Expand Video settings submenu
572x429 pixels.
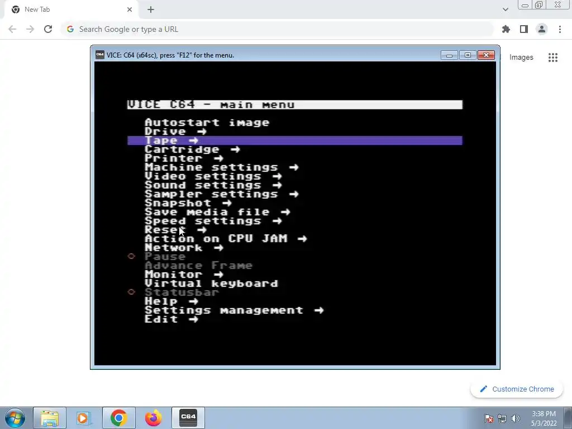(213, 176)
